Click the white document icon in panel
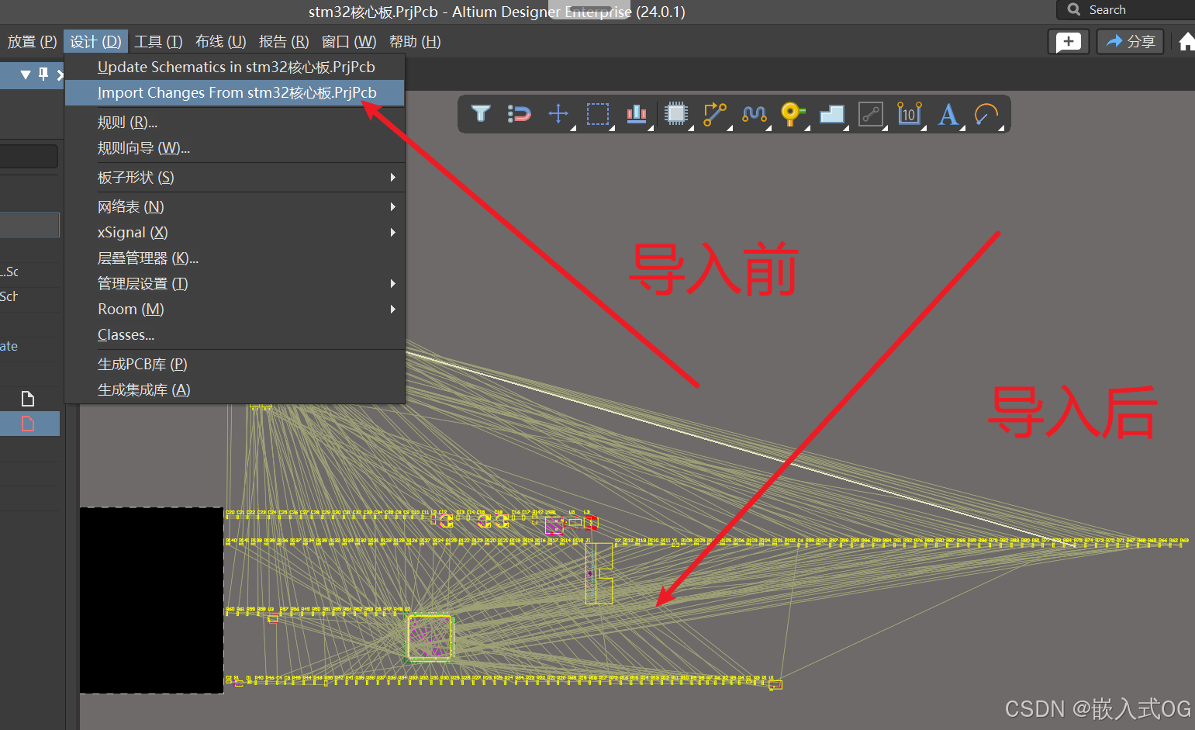Screen dimensions: 1195x730 point(28,399)
